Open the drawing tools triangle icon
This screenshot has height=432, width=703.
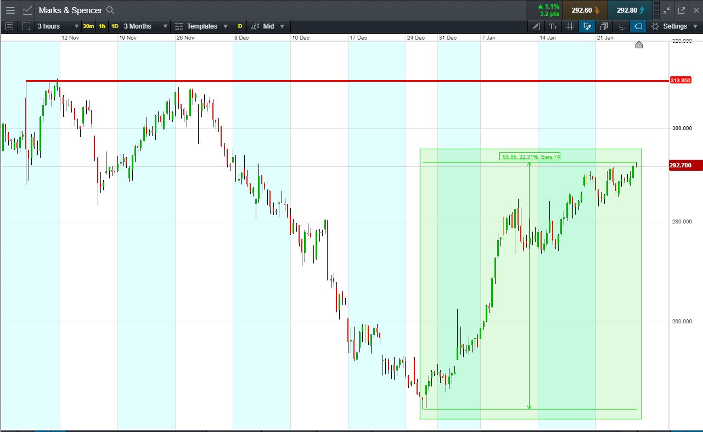tap(536, 26)
